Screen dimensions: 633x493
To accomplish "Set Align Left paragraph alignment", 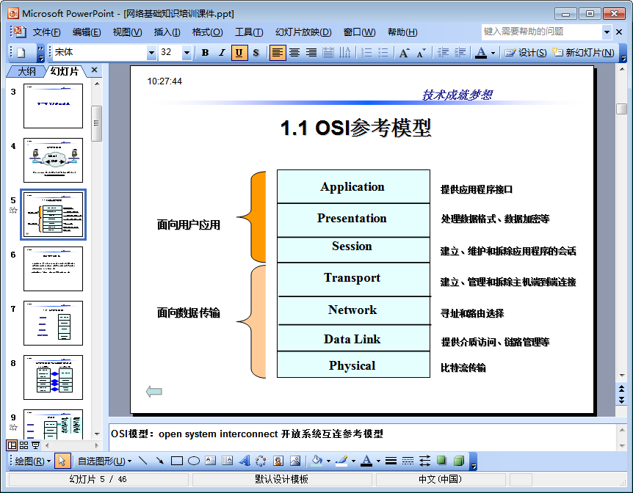I will 278,53.
